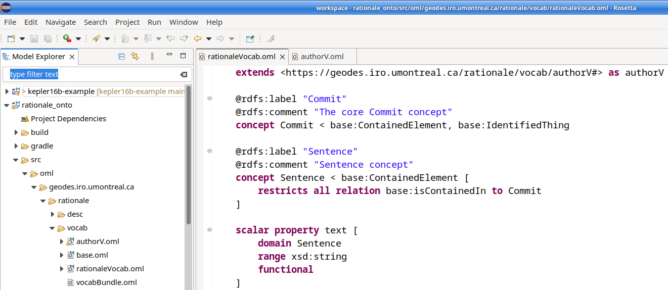668x290 pixels.
Task: Click the Run Last Tool icon
Action: tap(67, 38)
